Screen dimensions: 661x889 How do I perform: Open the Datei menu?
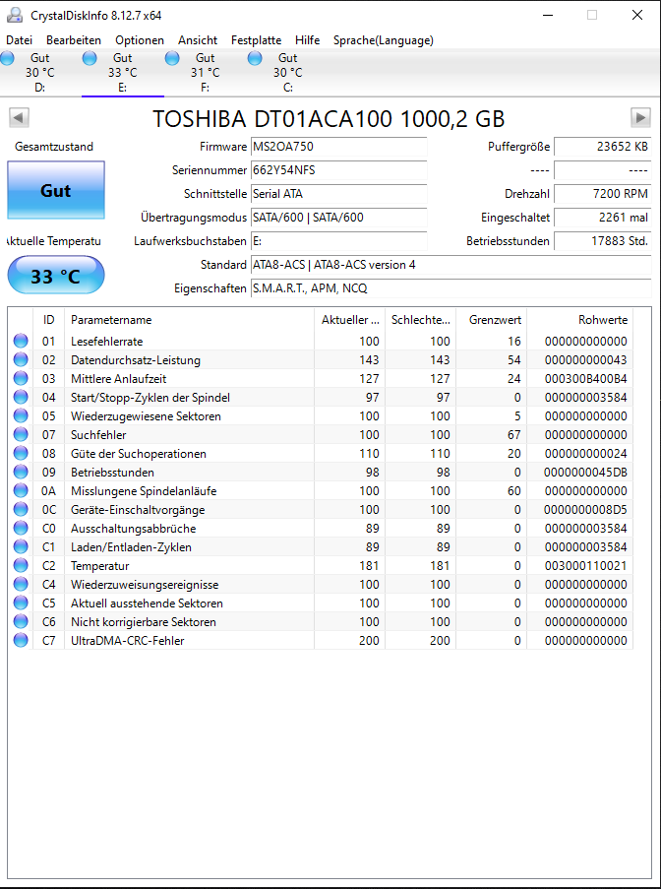[x=20, y=40]
